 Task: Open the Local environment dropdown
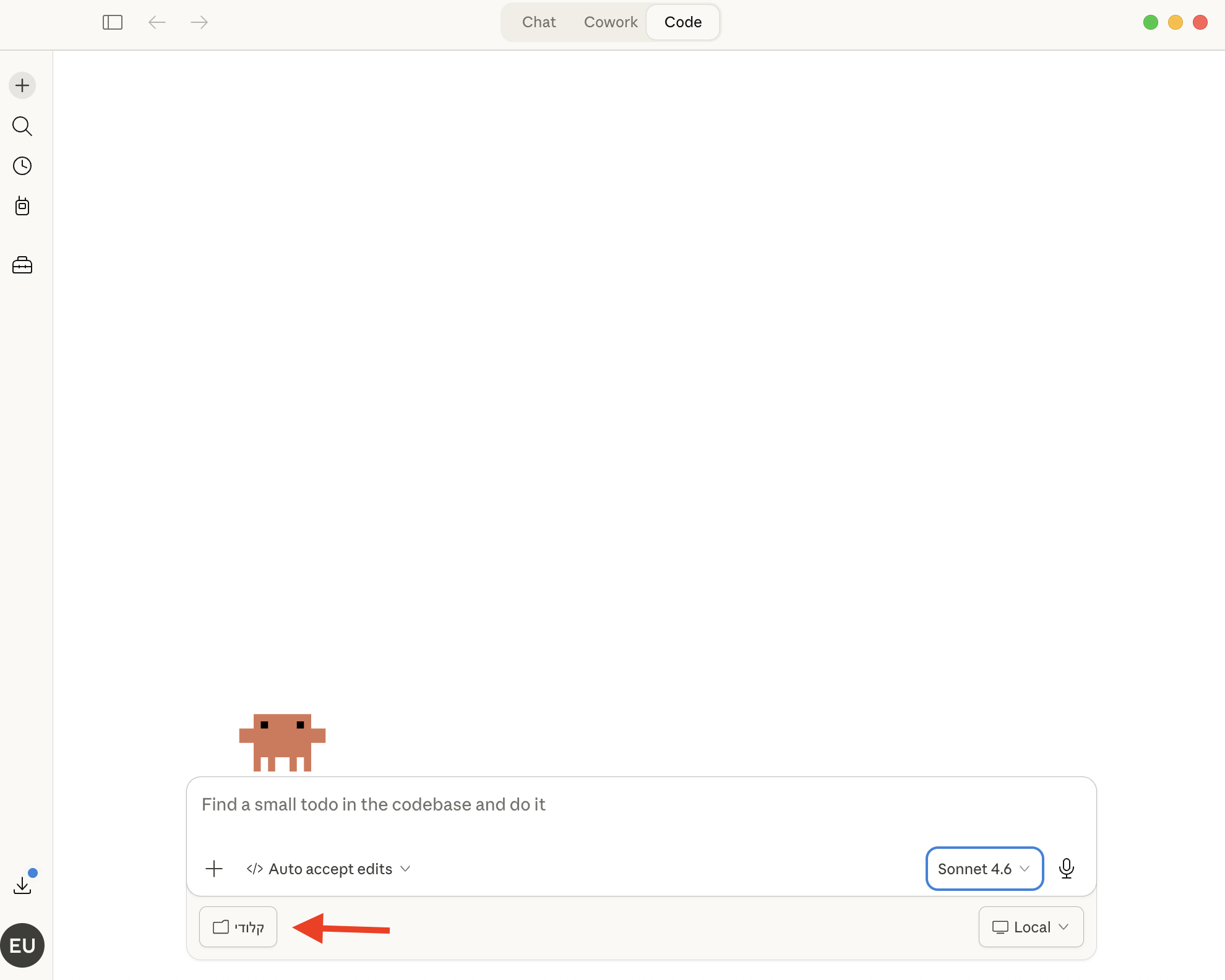pos(1031,927)
